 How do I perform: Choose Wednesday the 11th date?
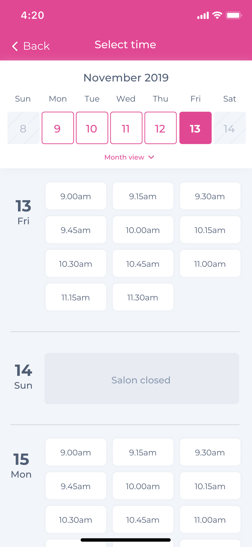(126, 128)
